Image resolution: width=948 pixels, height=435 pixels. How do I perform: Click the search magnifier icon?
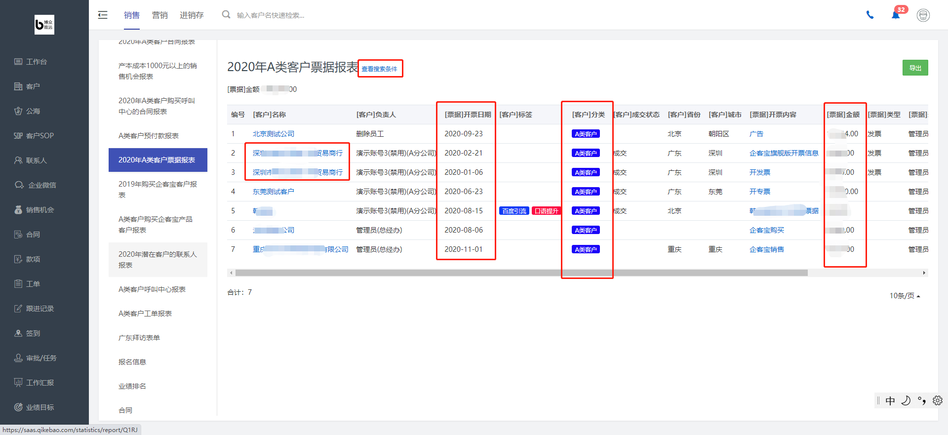(226, 15)
